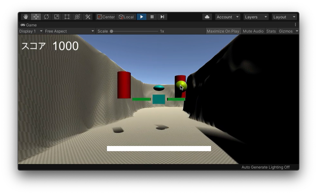Open the Account dropdown

227,17
